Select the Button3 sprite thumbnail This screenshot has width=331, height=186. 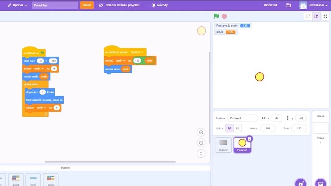pyautogui.click(x=223, y=145)
